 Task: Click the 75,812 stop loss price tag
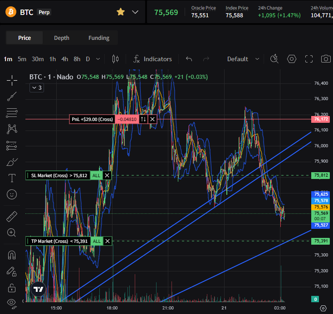(x=321, y=175)
